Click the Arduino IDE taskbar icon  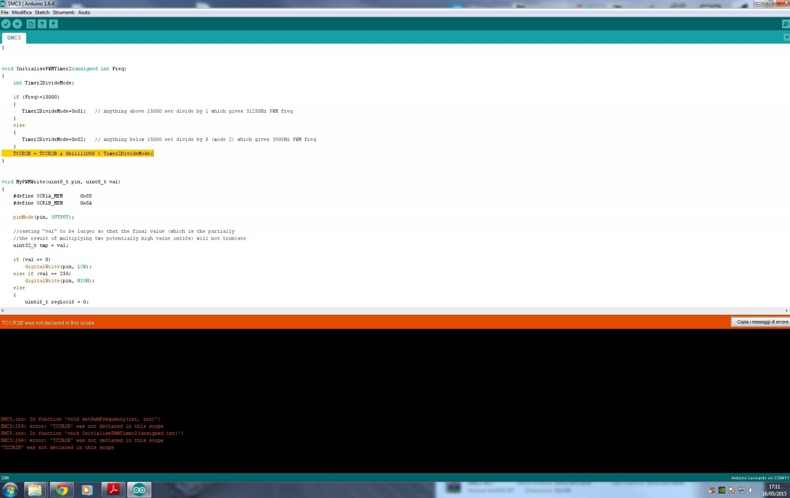coord(139,490)
